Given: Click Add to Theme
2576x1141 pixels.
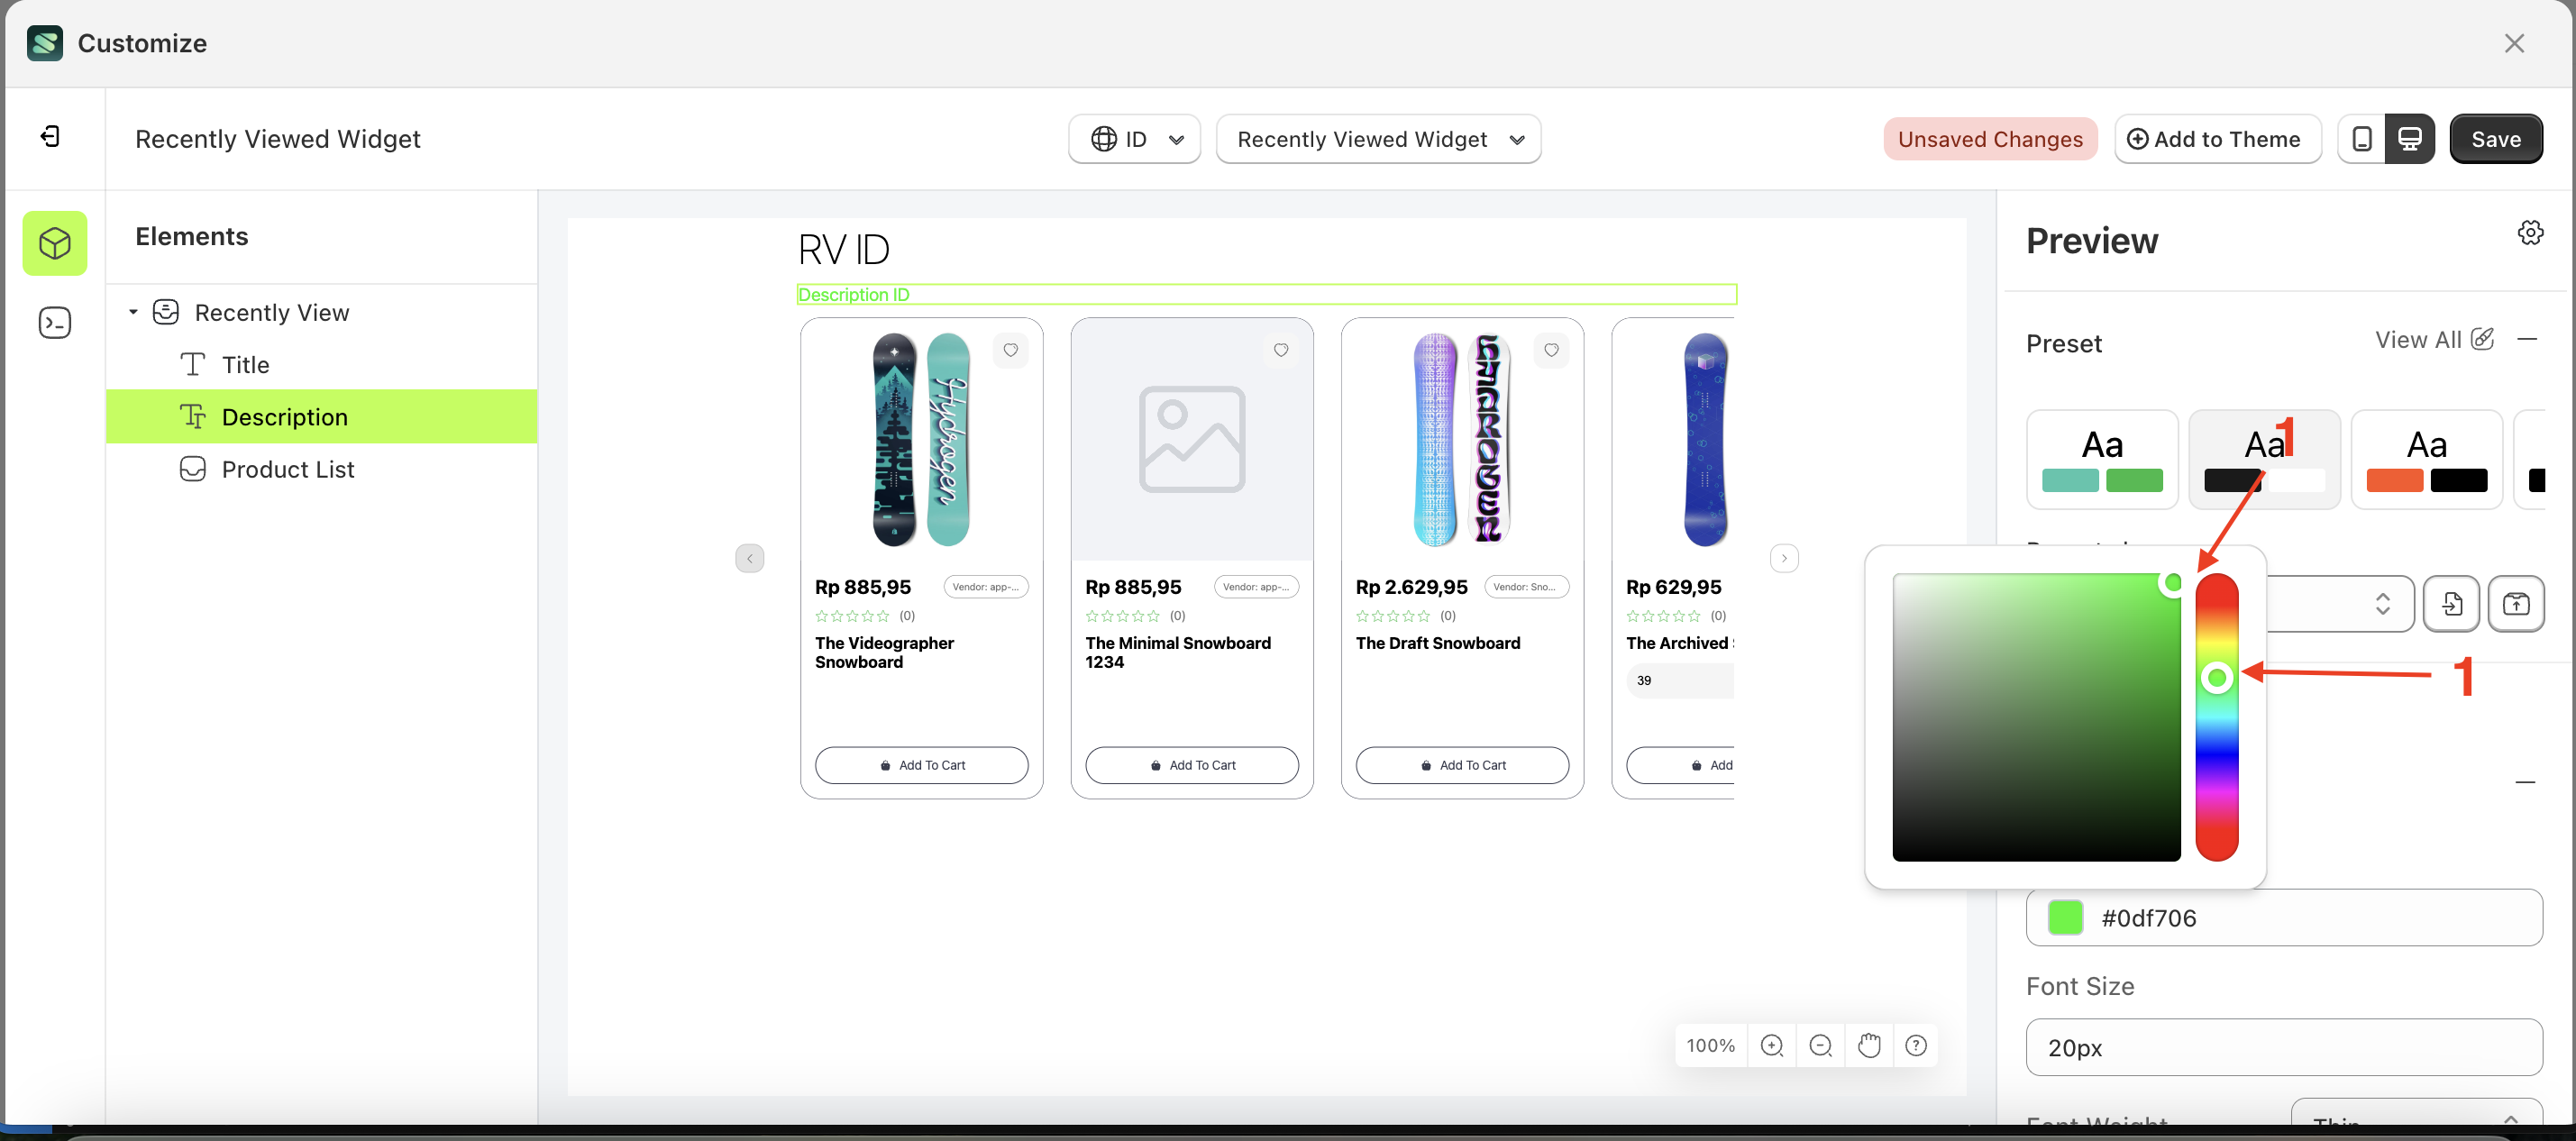Looking at the screenshot, I should click(2217, 138).
